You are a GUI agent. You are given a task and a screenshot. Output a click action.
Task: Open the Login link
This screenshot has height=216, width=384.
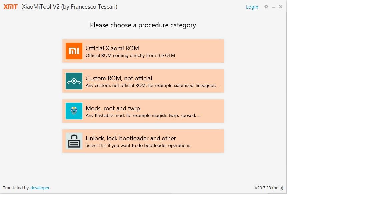(252, 7)
